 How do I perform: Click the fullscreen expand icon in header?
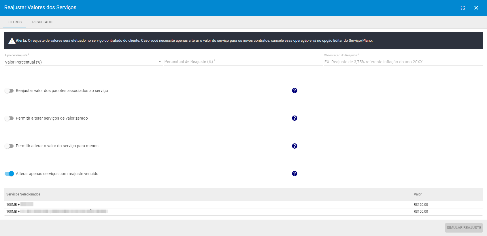pos(463,8)
